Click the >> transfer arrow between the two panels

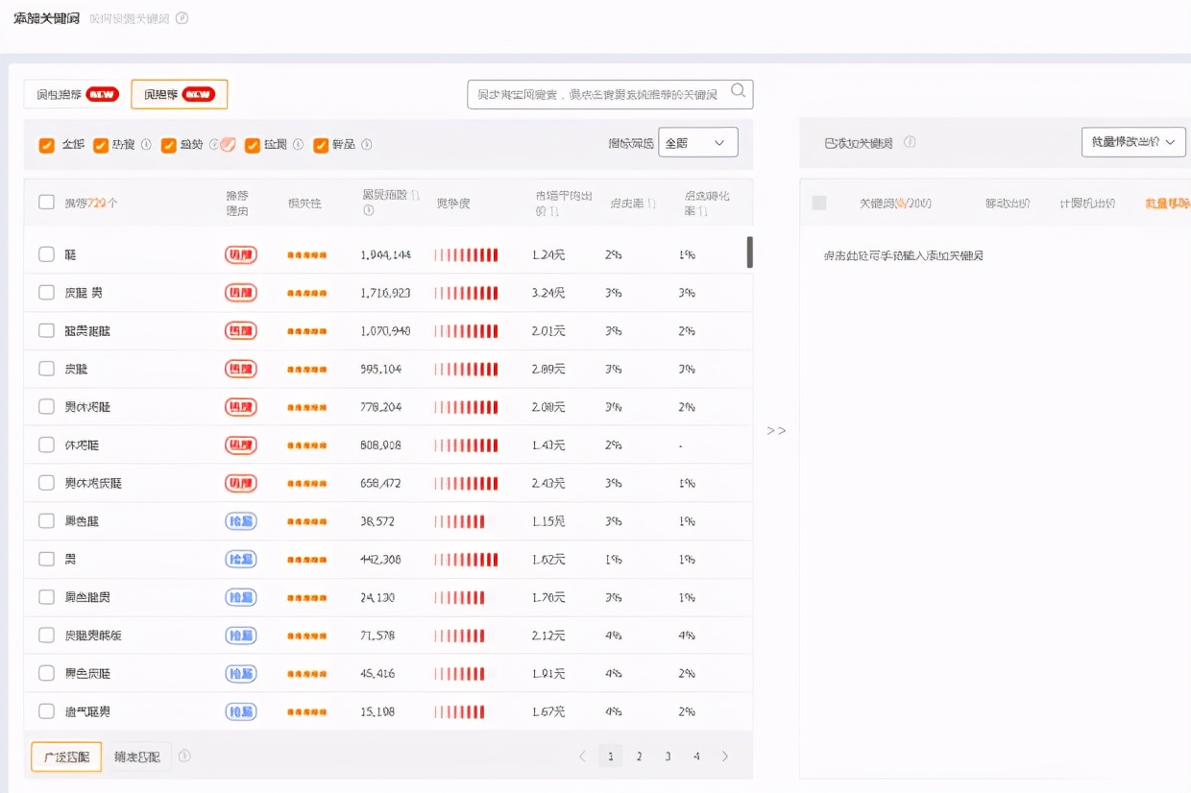(776, 431)
